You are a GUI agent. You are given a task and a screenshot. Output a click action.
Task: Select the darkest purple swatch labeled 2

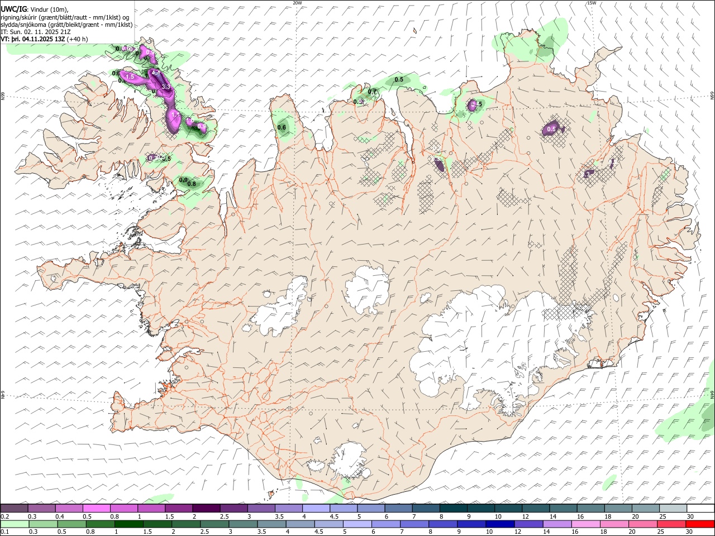[x=206, y=508]
